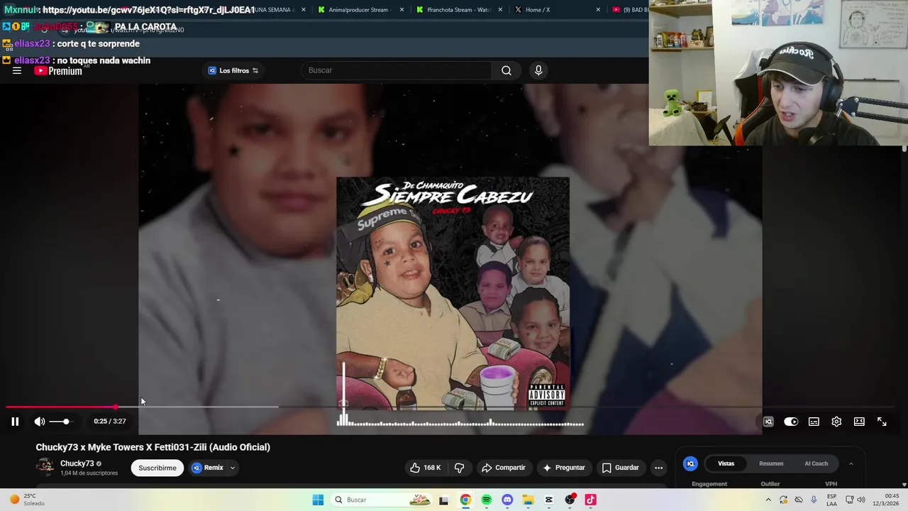Click the ESP LAA language indicator
The height and width of the screenshot is (511, 908).
[831, 500]
